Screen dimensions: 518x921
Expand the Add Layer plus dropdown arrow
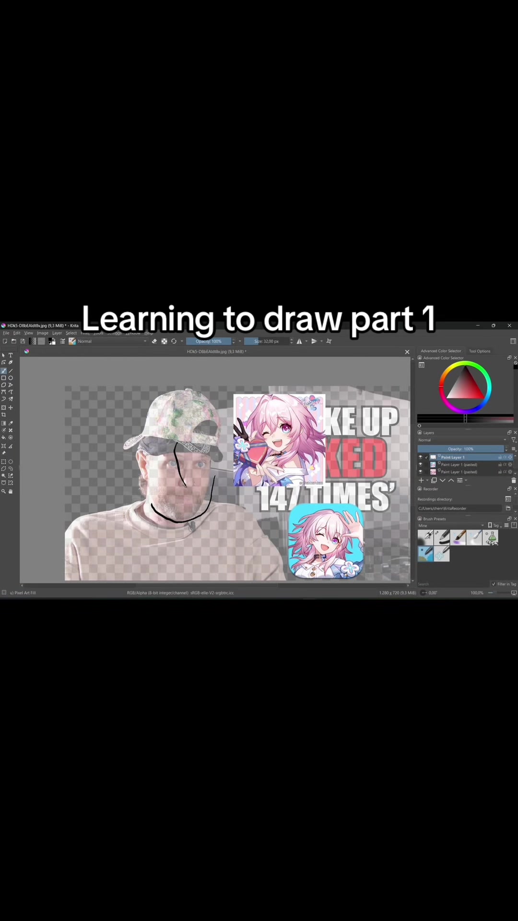427,480
